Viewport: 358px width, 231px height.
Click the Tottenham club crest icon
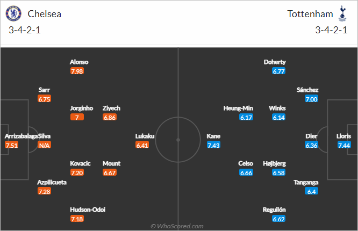342,13
